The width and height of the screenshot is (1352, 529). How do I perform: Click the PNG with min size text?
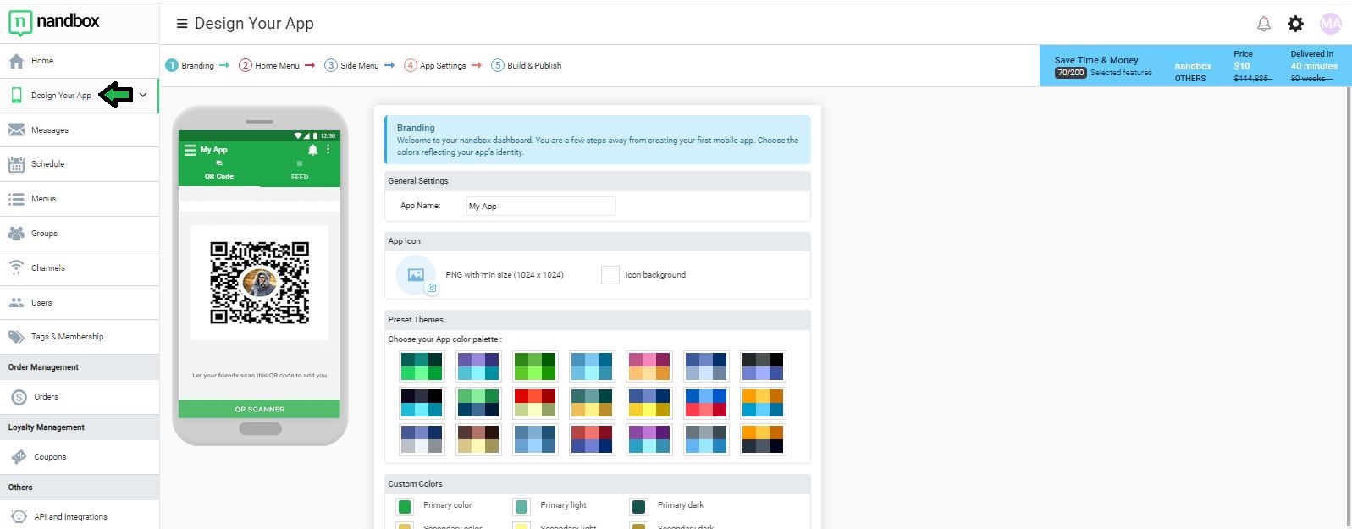[x=505, y=275]
